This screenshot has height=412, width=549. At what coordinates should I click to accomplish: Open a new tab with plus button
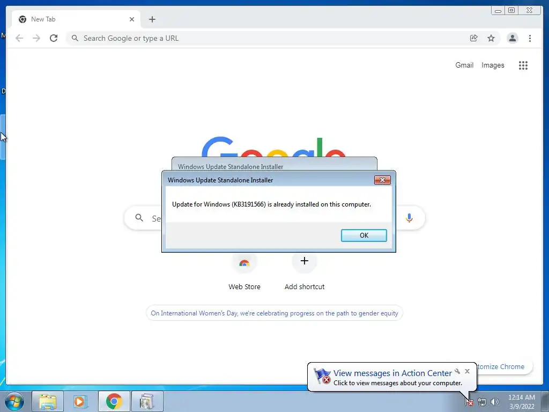(152, 19)
